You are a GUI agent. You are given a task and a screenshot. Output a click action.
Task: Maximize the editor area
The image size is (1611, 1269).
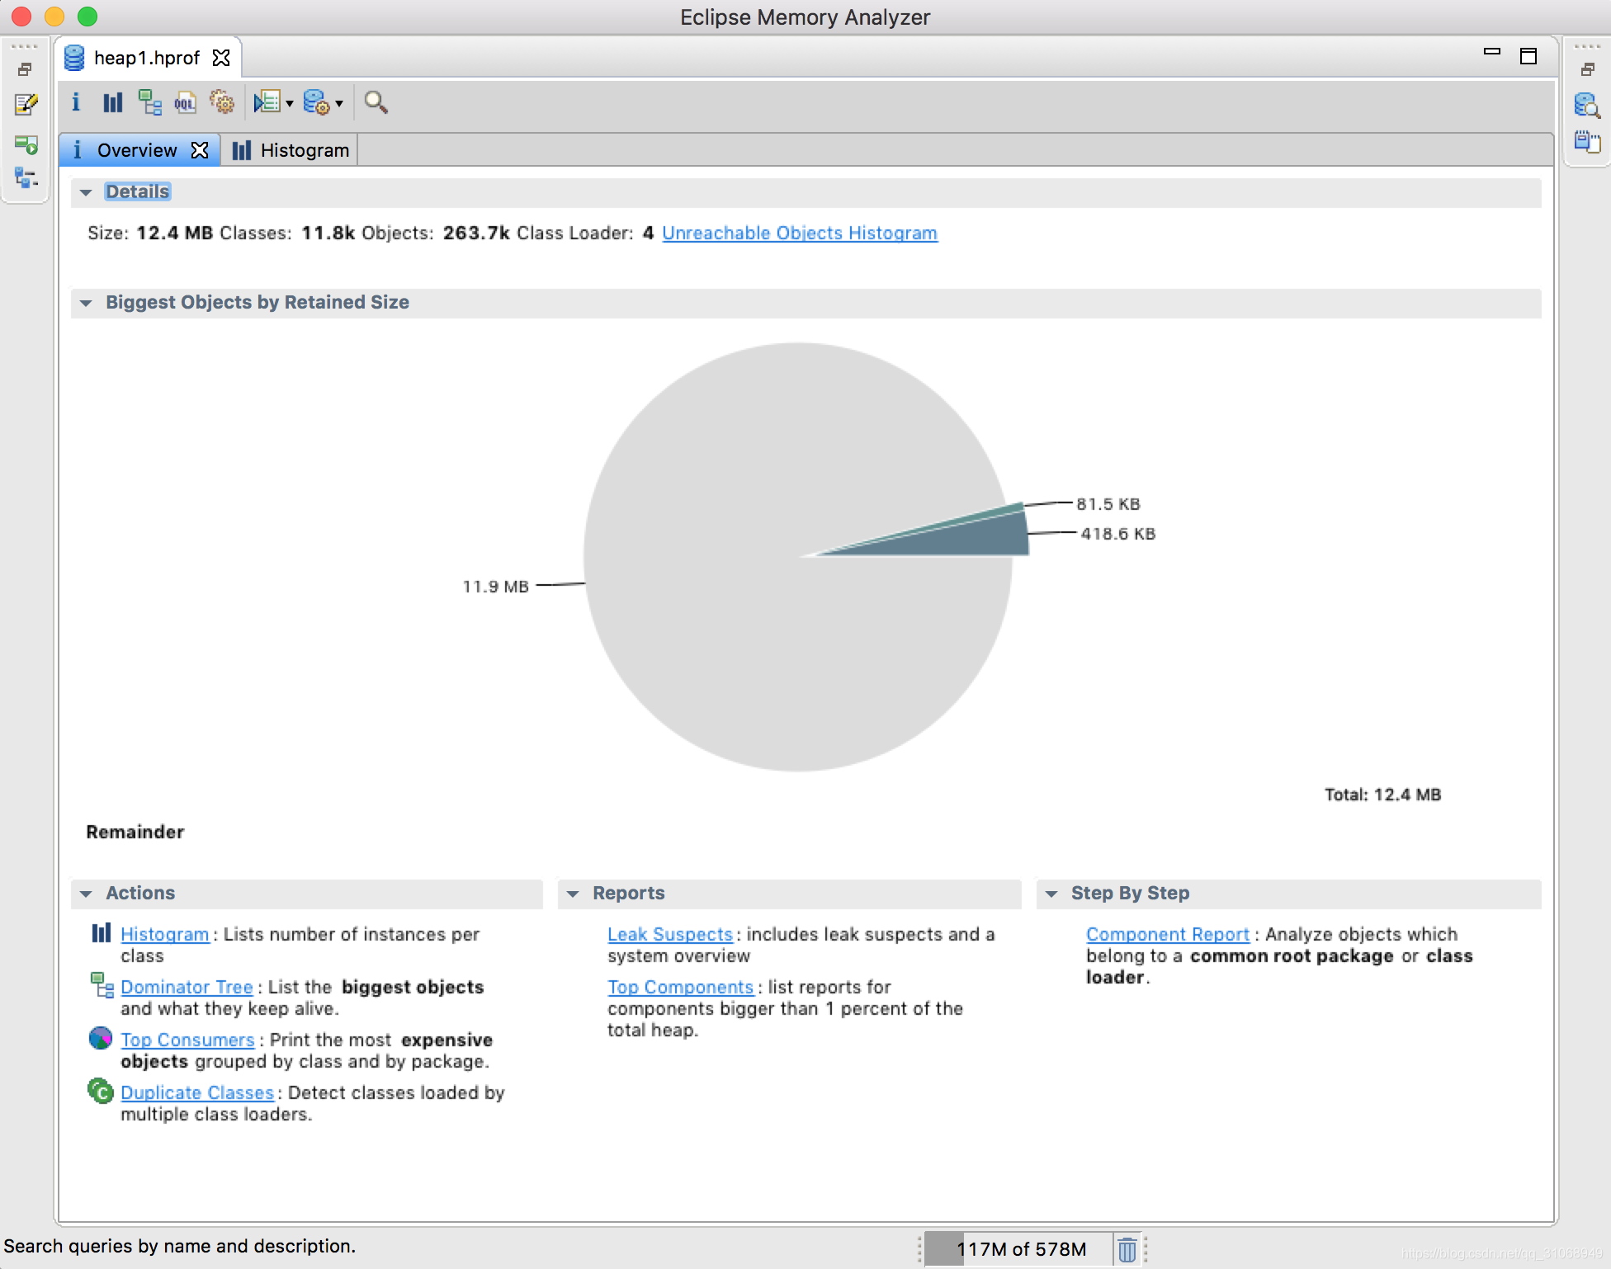[1528, 56]
